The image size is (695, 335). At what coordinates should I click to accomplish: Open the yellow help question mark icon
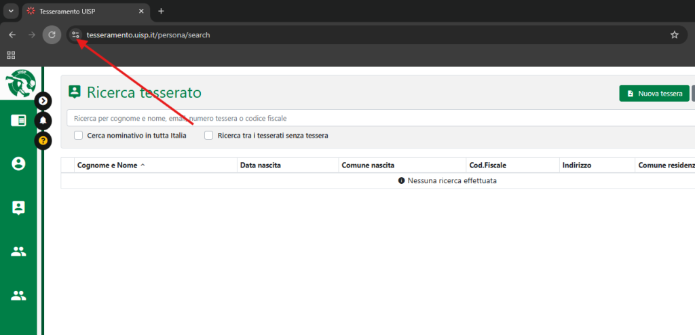[43, 140]
